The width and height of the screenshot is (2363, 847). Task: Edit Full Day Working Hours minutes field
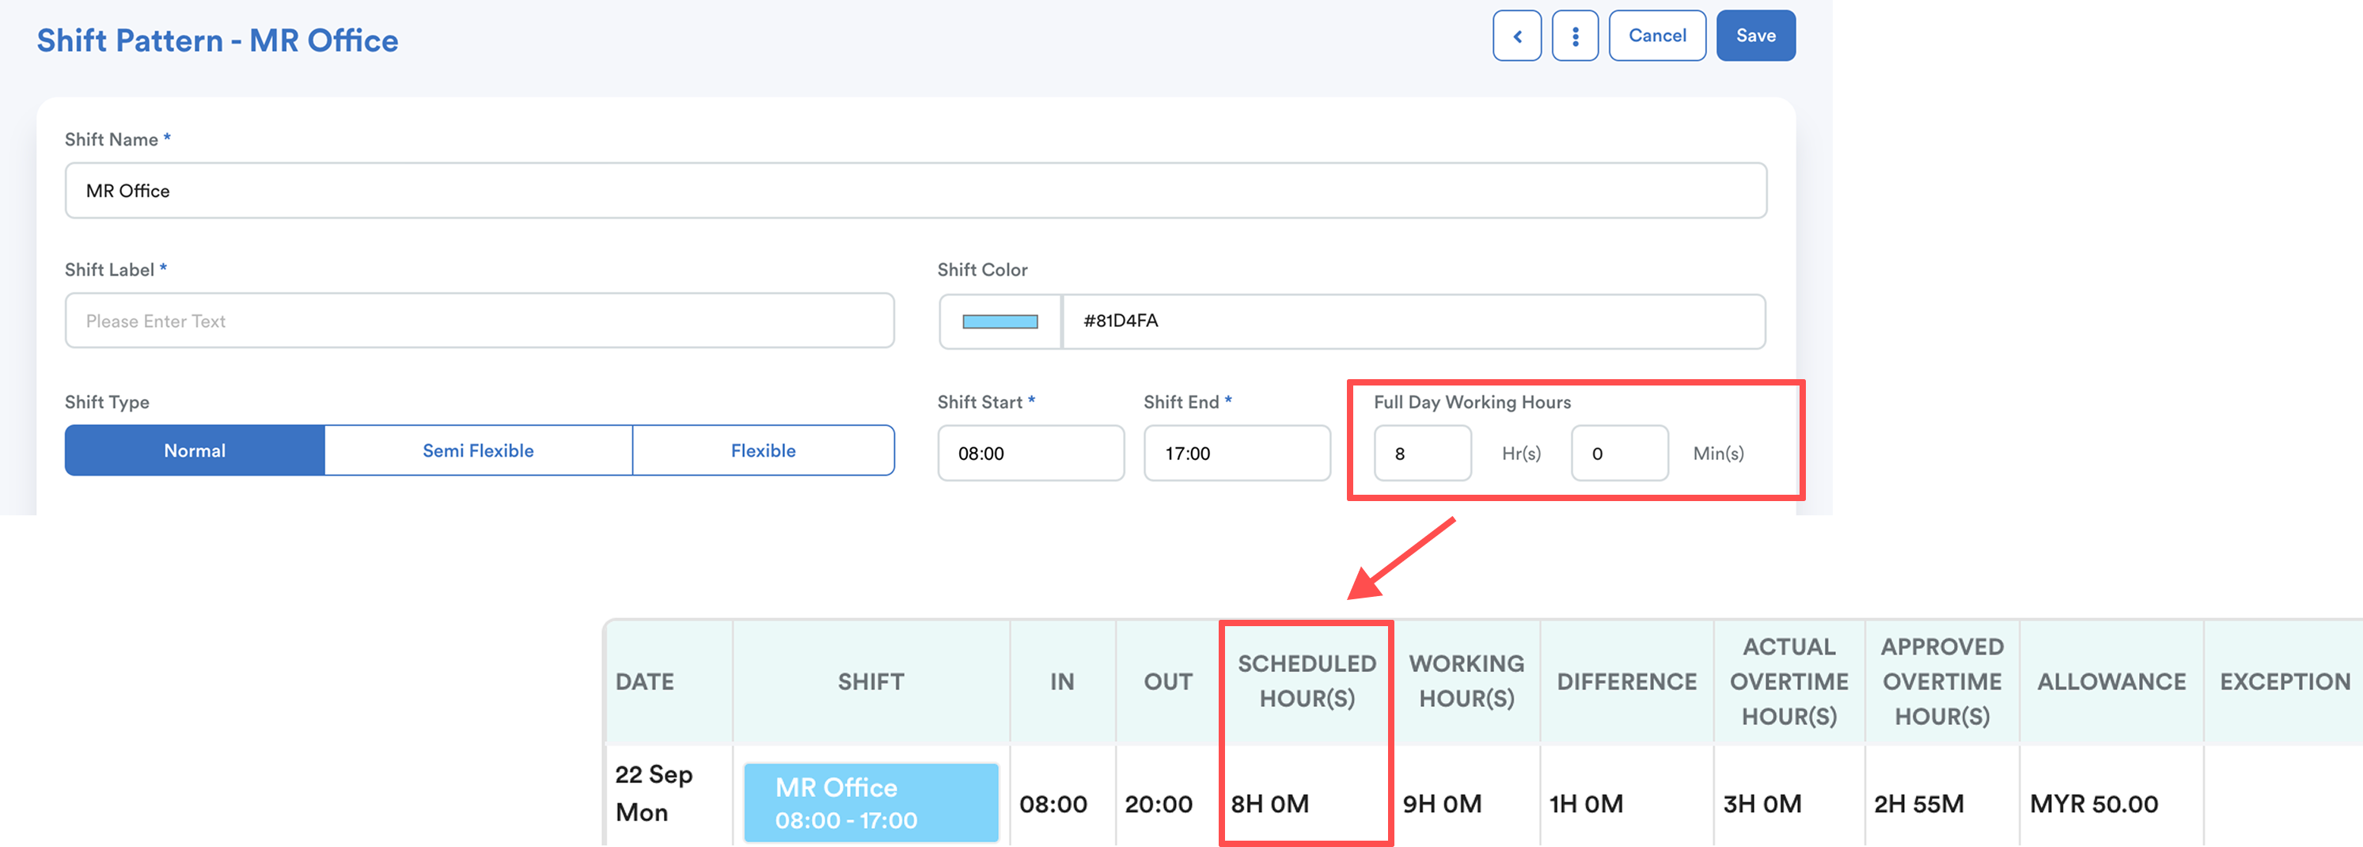click(1619, 454)
